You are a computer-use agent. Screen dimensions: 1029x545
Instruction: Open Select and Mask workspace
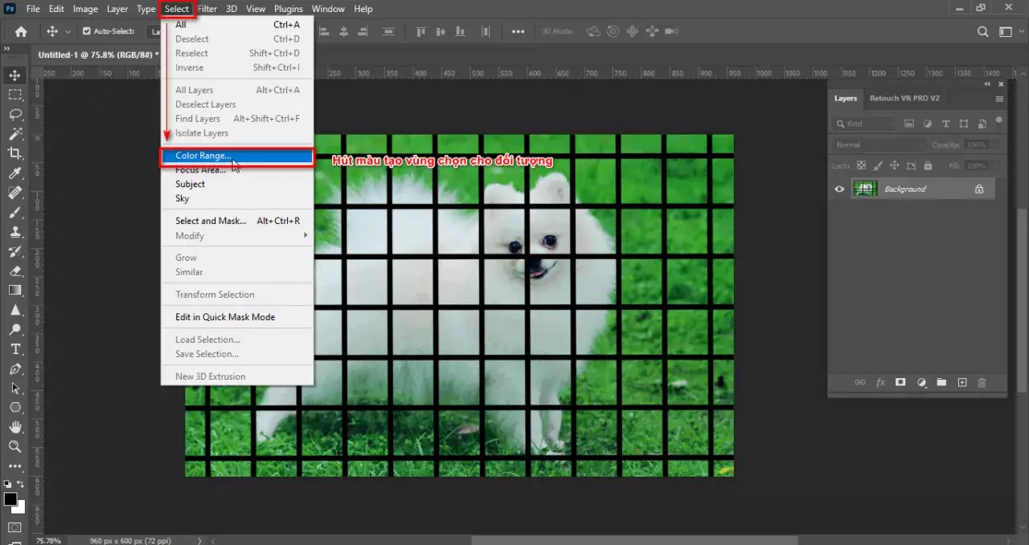[211, 221]
